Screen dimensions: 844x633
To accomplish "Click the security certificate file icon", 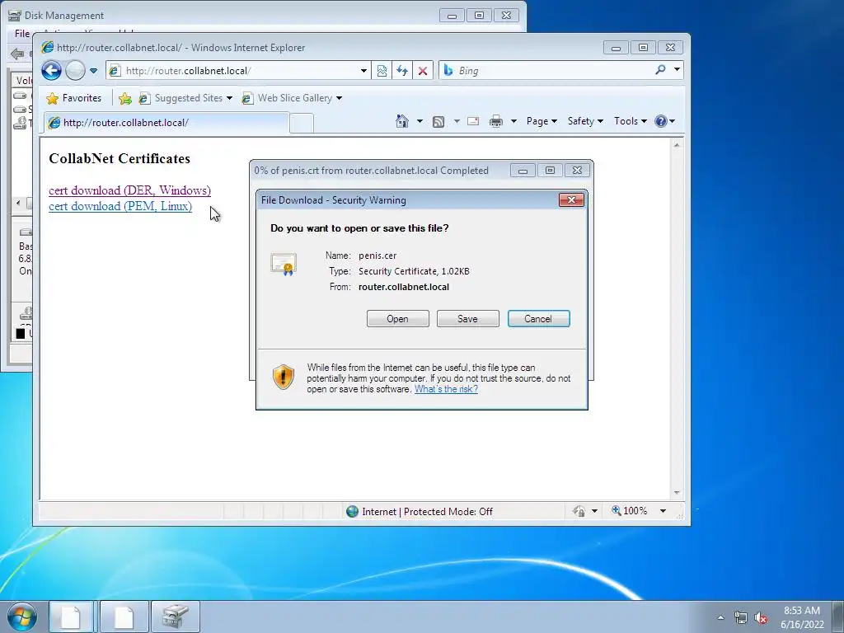I will [x=284, y=264].
